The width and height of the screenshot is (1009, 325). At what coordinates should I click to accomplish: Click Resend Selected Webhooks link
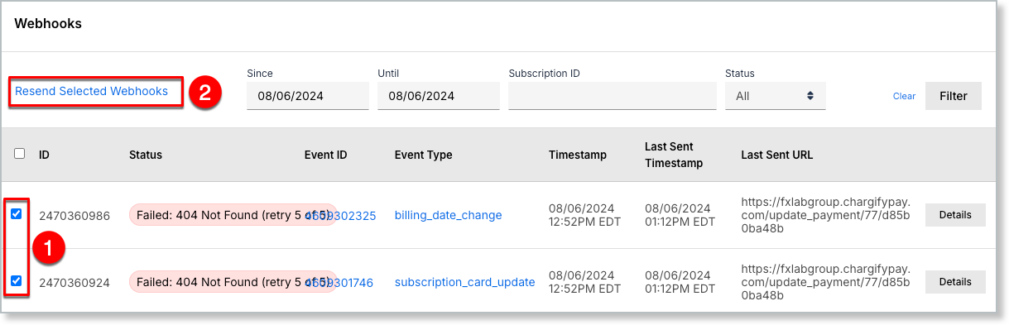click(x=91, y=92)
